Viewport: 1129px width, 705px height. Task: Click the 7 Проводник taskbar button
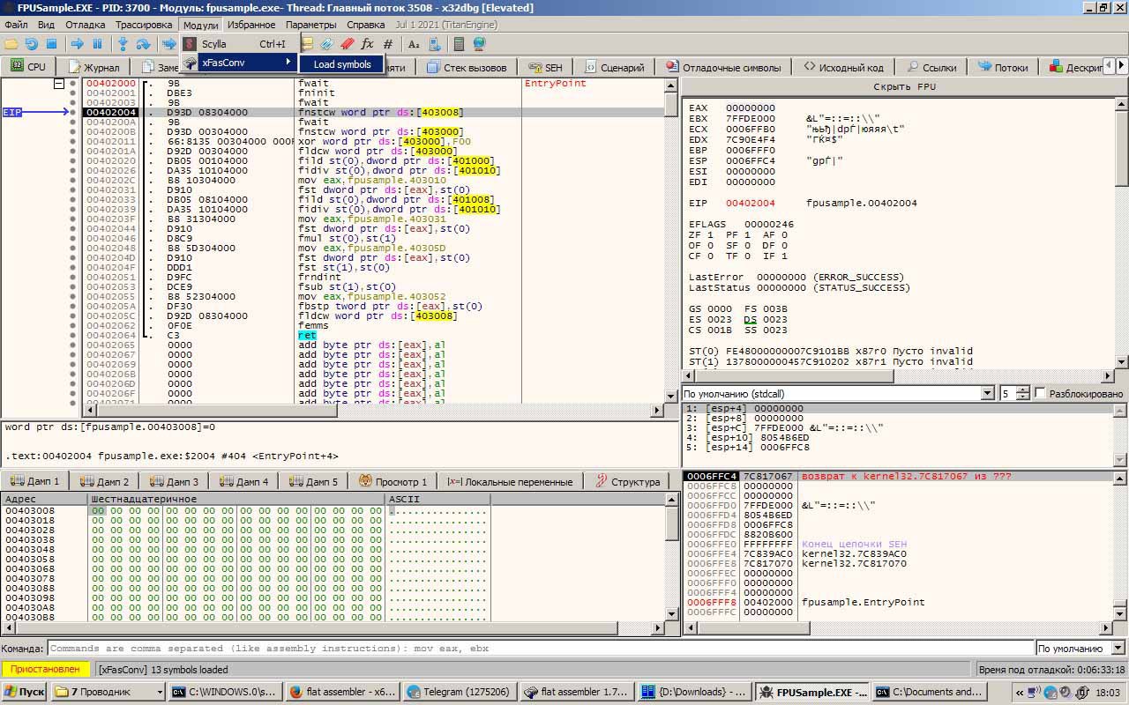click(x=107, y=692)
